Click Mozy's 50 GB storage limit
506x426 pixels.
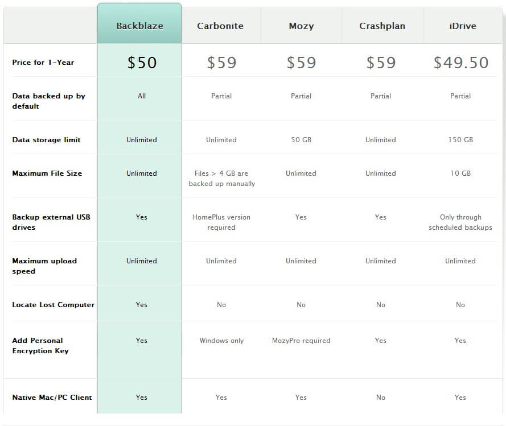click(x=301, y=140)
